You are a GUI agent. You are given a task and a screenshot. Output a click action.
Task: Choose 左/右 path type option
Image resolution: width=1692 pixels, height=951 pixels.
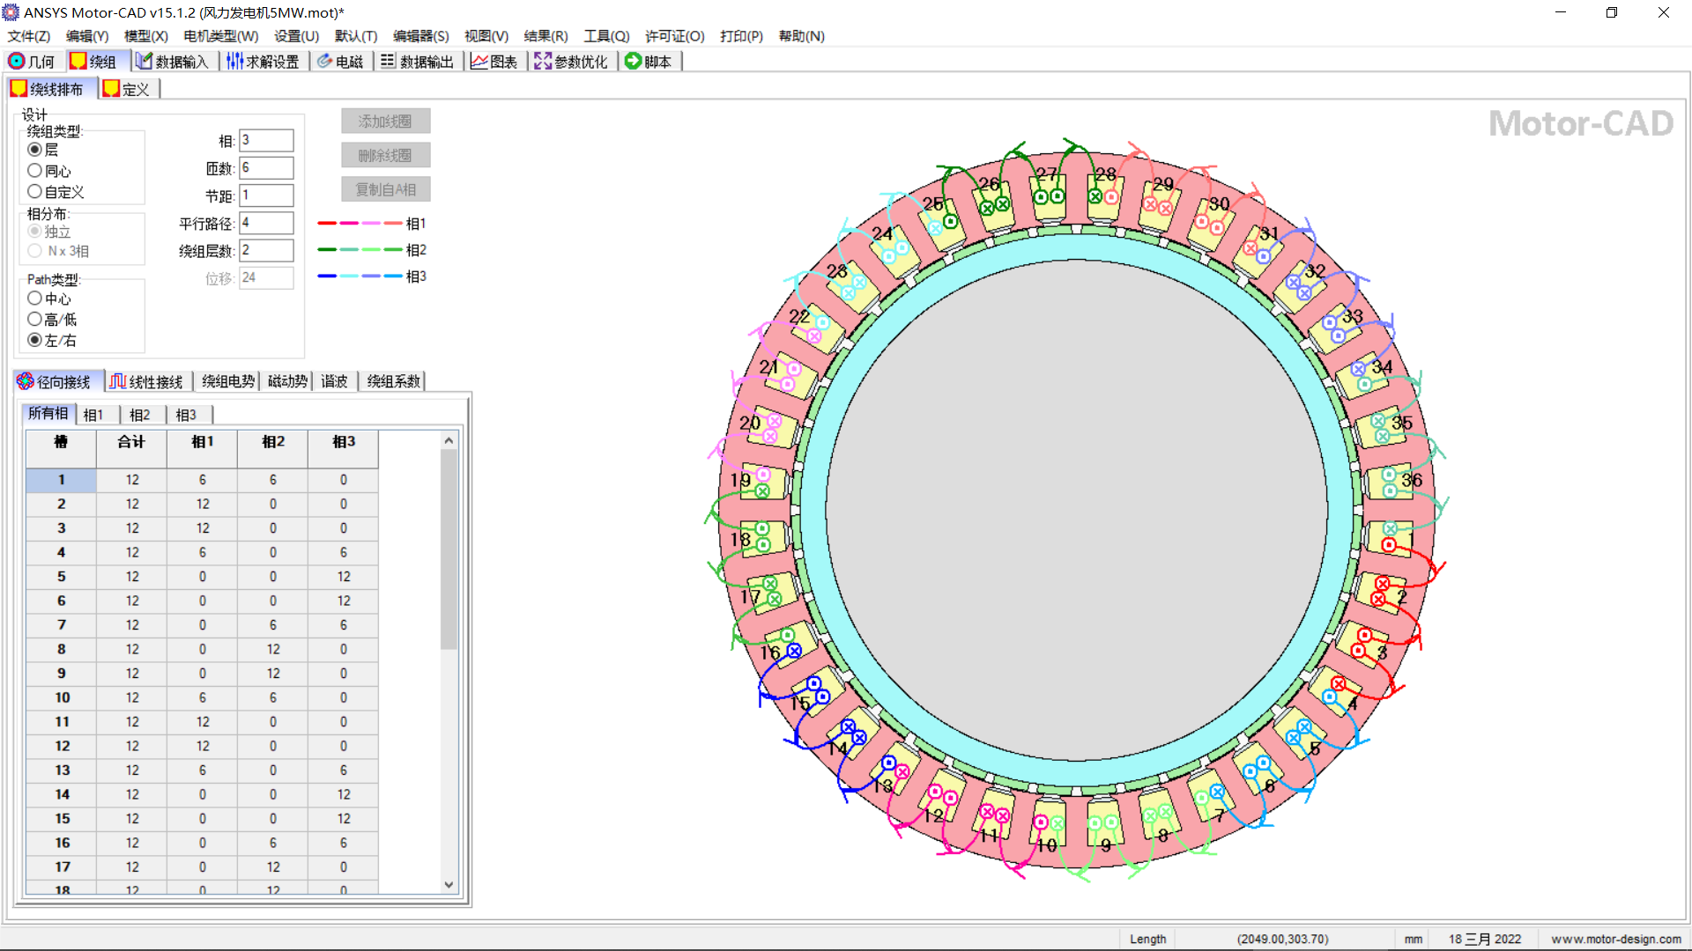point(35,340)
